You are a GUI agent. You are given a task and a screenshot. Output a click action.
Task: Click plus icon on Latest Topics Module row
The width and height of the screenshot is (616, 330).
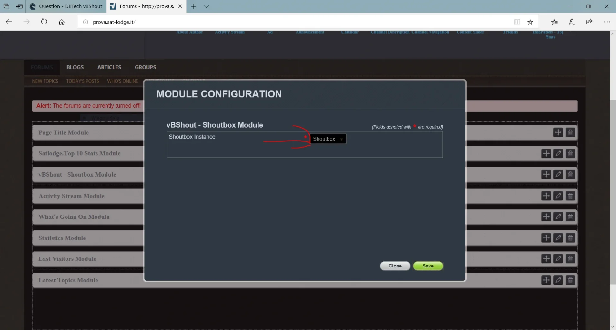coord(546,280)
